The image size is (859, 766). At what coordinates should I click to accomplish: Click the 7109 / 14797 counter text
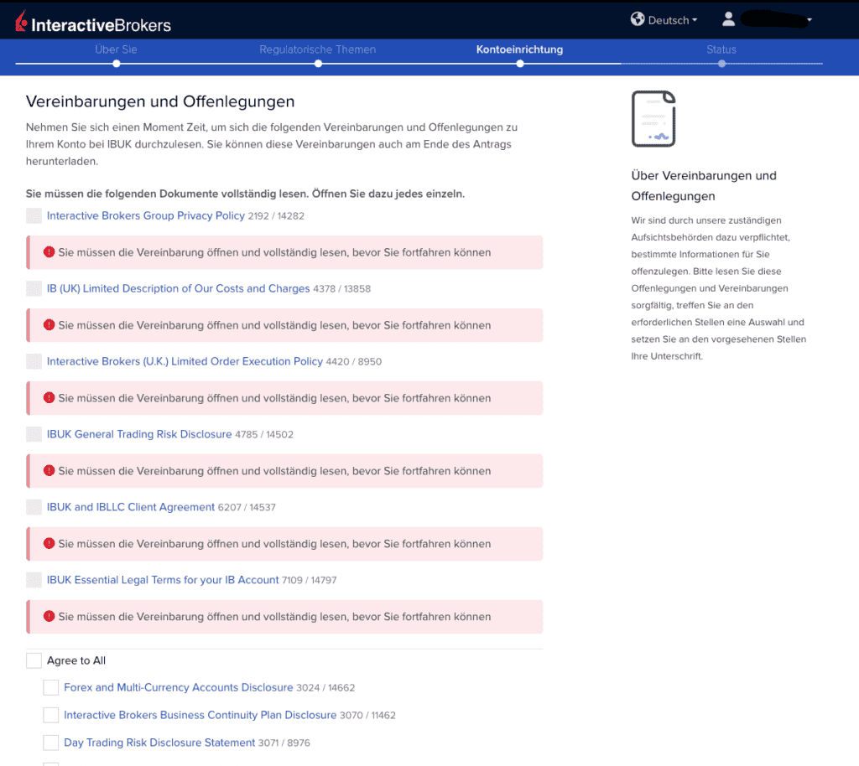coord(309,580)
